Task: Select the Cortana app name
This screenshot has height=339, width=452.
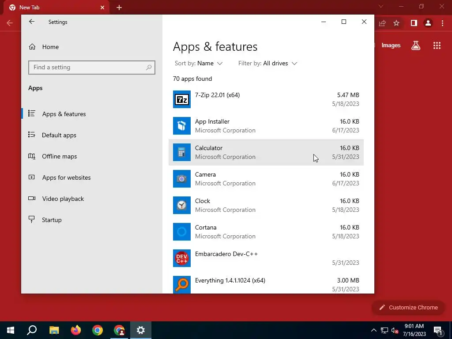Action: click(x=206, y=228)
